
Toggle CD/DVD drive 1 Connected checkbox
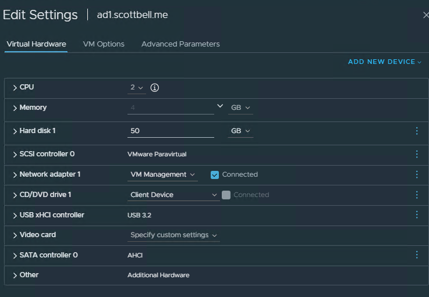coord(226,195)
